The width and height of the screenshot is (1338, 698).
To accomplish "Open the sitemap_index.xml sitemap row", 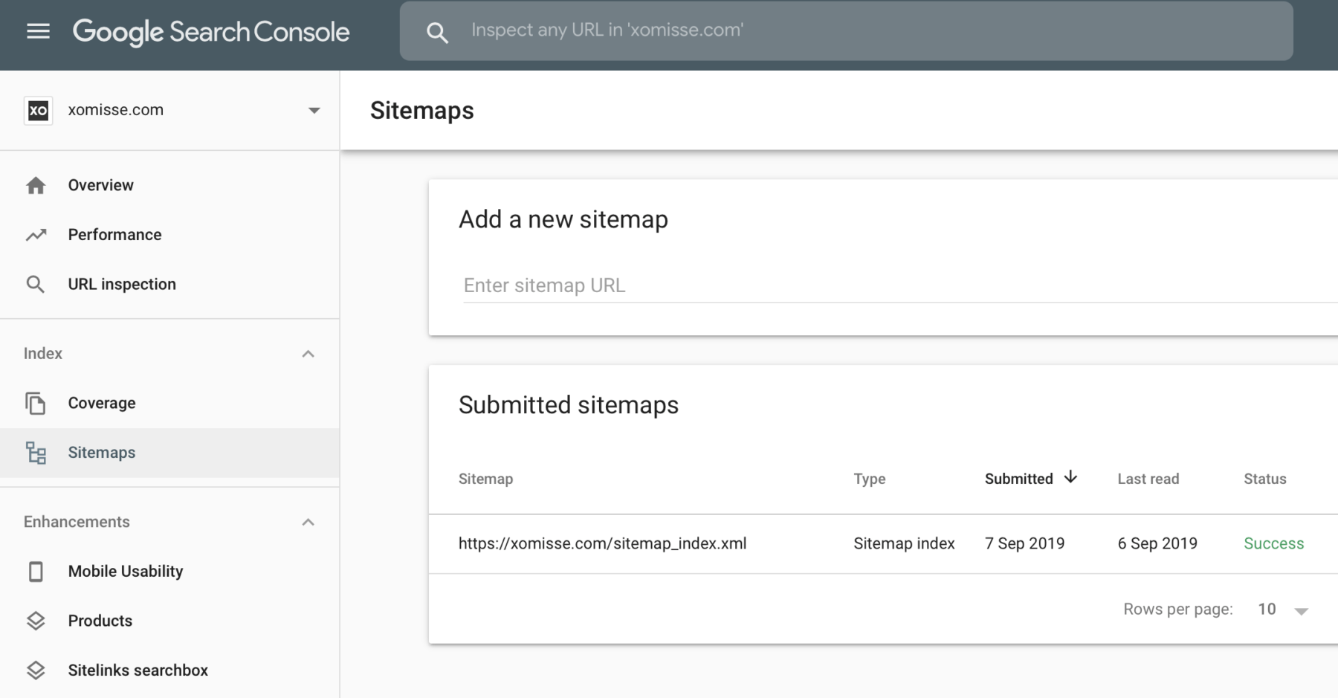I will point(602,543).
